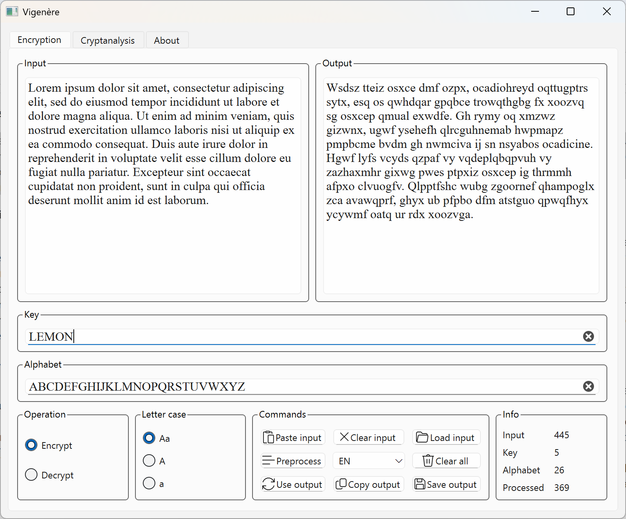
Task: Select the Decrypt operation
Action: coord(31,475)
